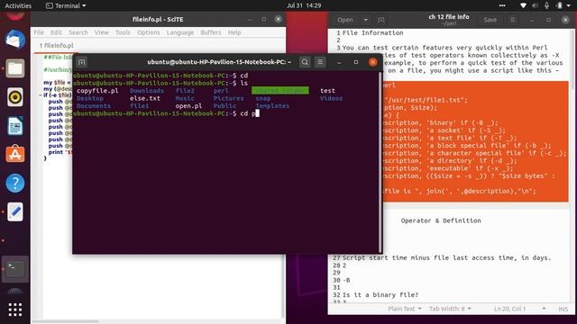Click the terminal cd p command line
This screenshot has height=324, width=577.
click(x=166, y=113)
